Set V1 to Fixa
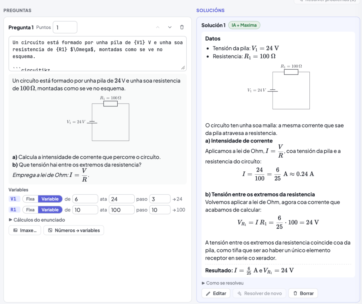 (30, 199)
